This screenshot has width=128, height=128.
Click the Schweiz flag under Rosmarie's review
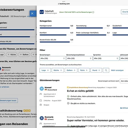pyautogui.click(x=46, y=119)
